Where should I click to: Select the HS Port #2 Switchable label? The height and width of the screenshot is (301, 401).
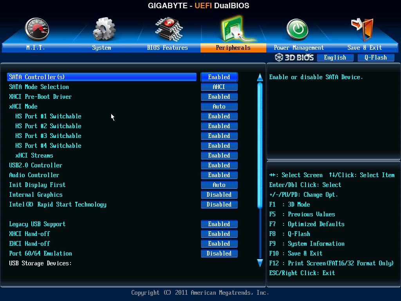pyautogui.click(x=48, y=126)
